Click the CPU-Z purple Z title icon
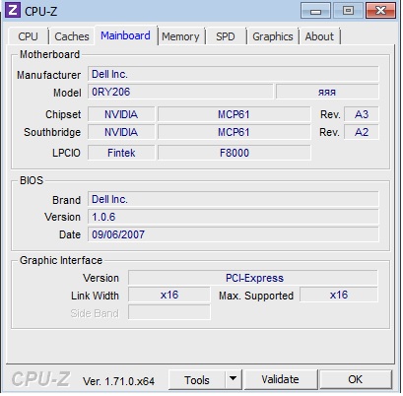403x396 pixels. pos(13,11)
